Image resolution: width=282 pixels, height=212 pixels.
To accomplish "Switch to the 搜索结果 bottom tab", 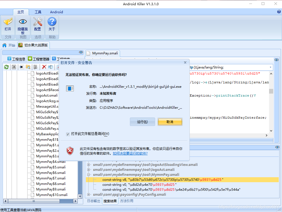I will [110, 201].
